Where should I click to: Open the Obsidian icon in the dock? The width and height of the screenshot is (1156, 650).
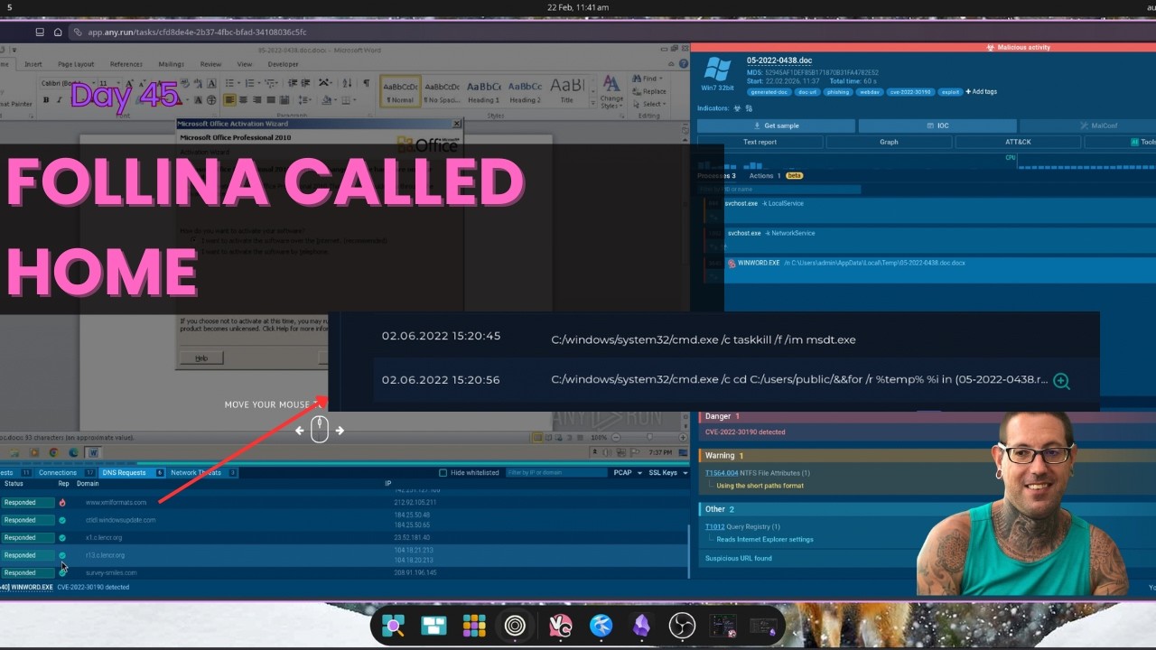click(641, 626)
